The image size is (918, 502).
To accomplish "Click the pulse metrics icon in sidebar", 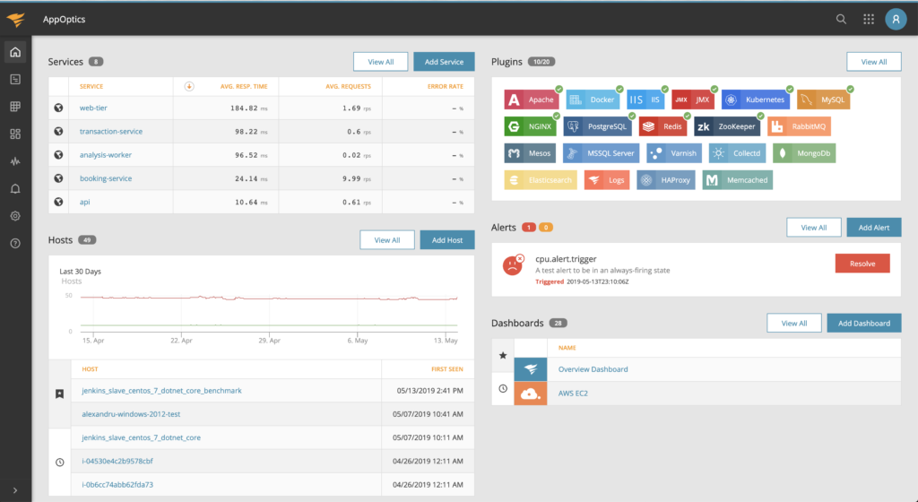I will [15, 162].
